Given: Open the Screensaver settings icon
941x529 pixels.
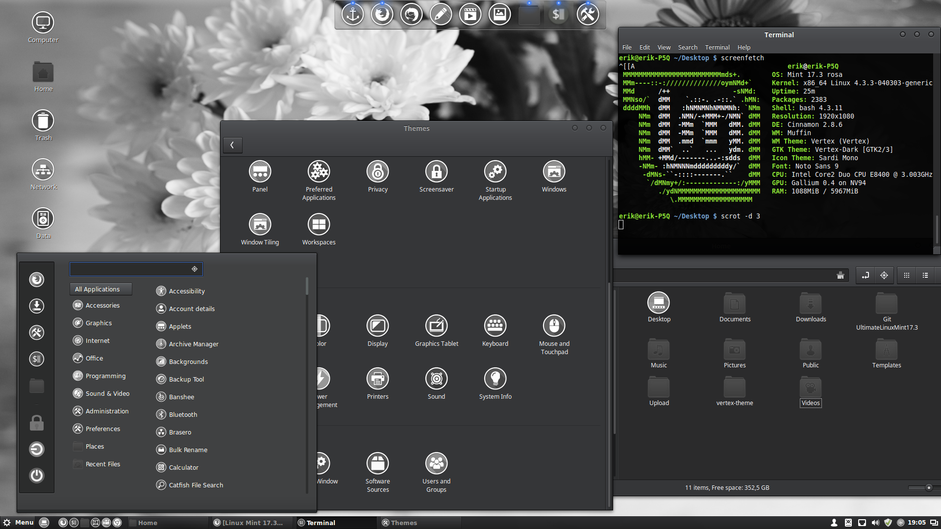Looking at the screenshot, I should pos(436,172).
